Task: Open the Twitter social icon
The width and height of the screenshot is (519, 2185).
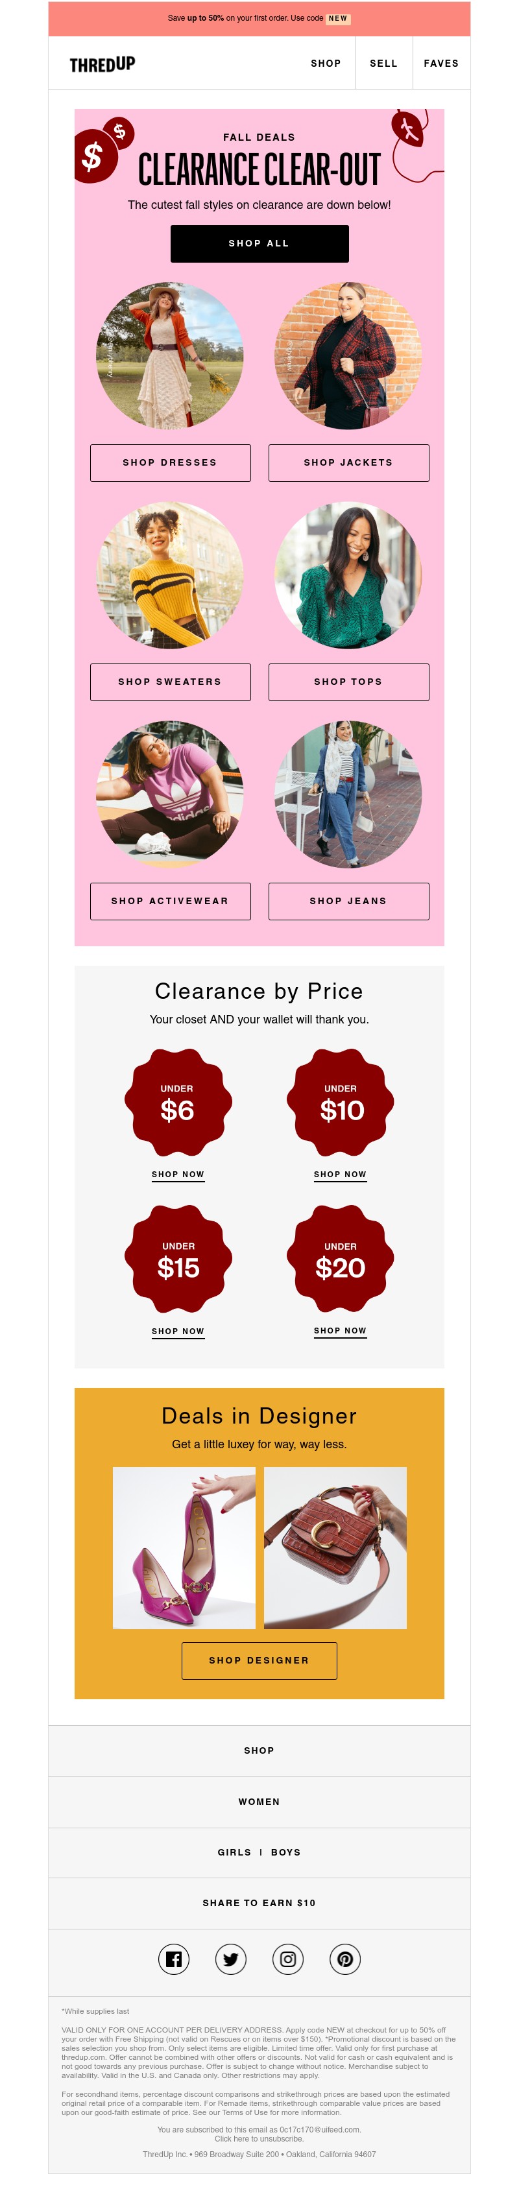Action: point(231,1959)
